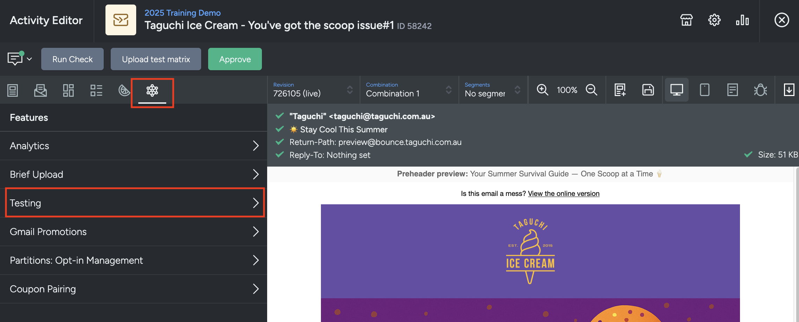
Task: Switch to the citrus slice tab icon
Action: (124, 90)
